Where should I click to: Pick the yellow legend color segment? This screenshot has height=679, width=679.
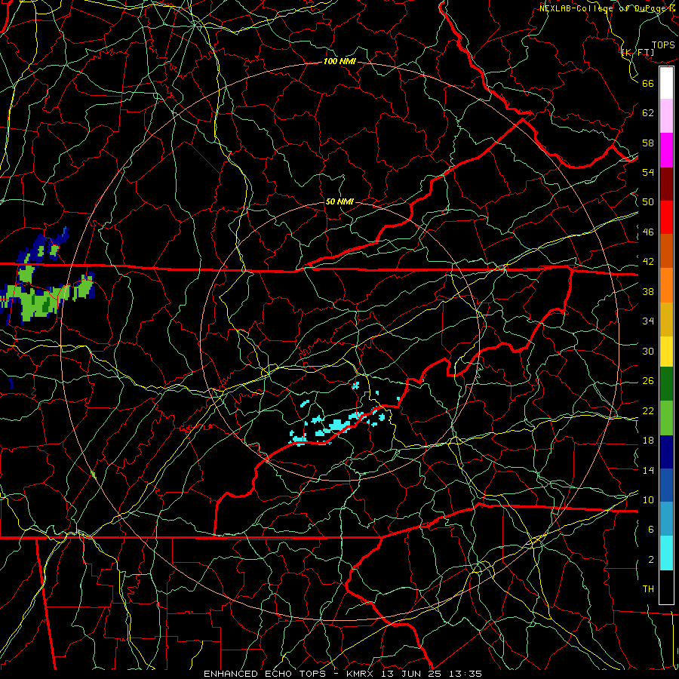coord(666,352)
